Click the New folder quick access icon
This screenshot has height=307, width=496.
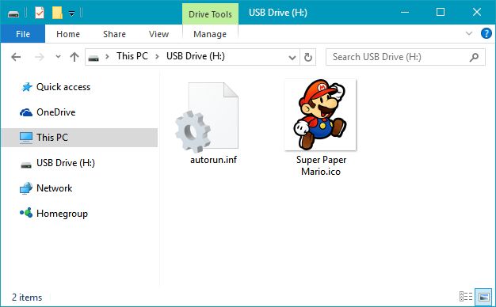[57, 13]
